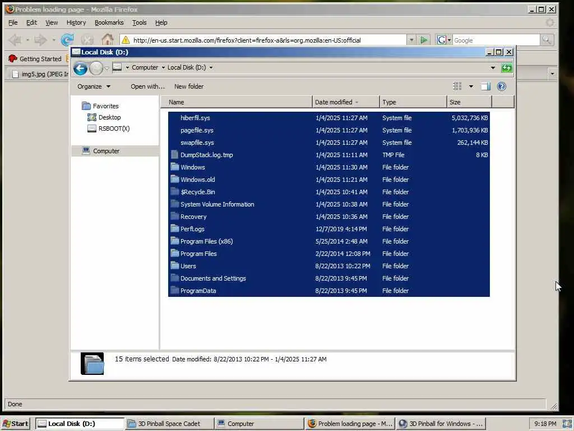This screenshot has width=574, height=431.
Task: Open the view options dropdown arrow
Action: [x=471, y=86]
